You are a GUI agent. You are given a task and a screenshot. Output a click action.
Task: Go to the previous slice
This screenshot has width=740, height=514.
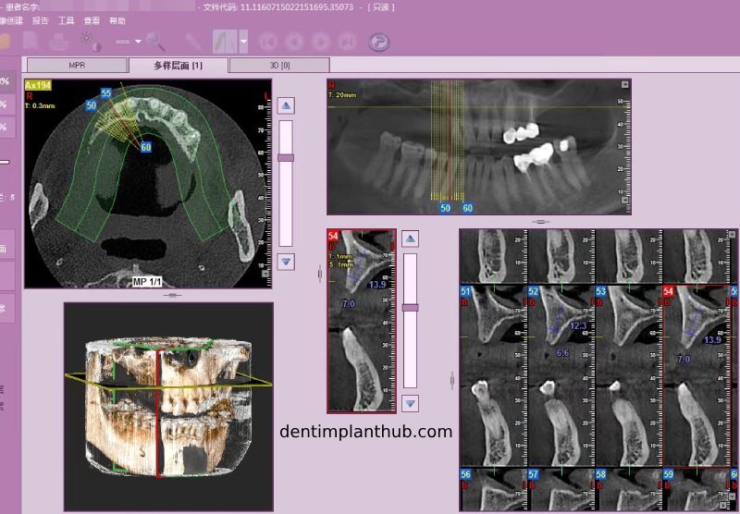tap(294, 42)
